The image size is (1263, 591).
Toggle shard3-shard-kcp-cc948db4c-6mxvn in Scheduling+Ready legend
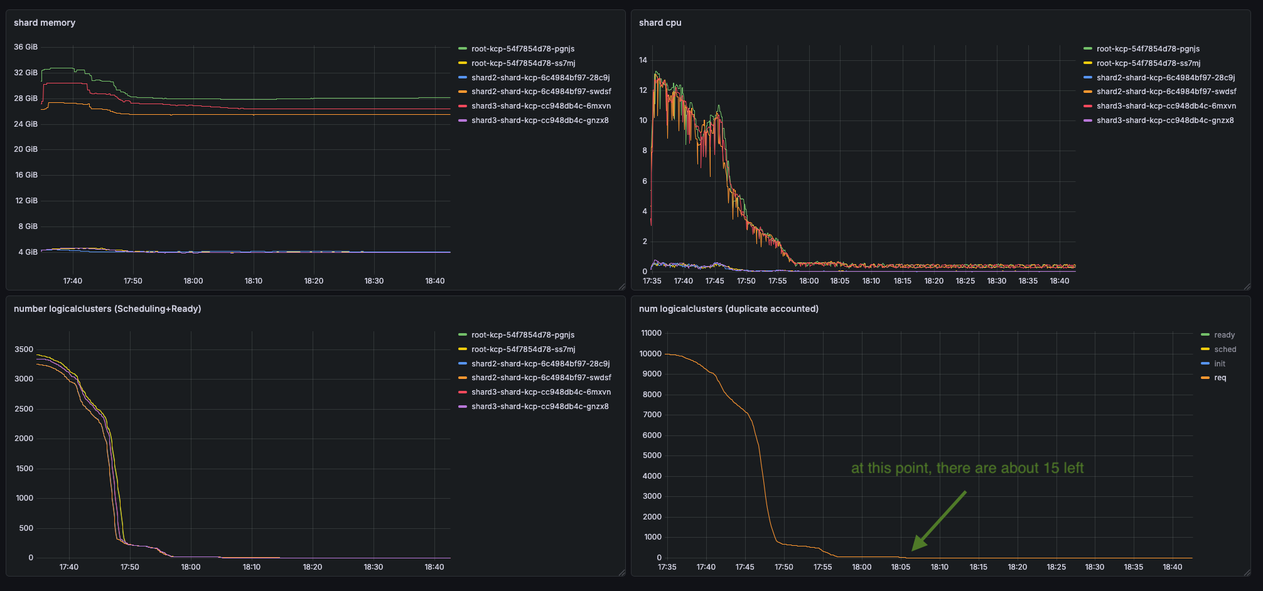click(541, 392)
